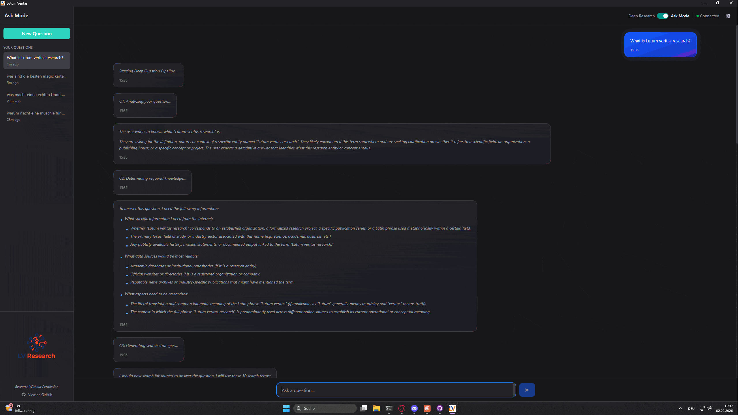The image size is (738, 415).
Task: Focus the Ask a question input field
Action: point(396,390)
